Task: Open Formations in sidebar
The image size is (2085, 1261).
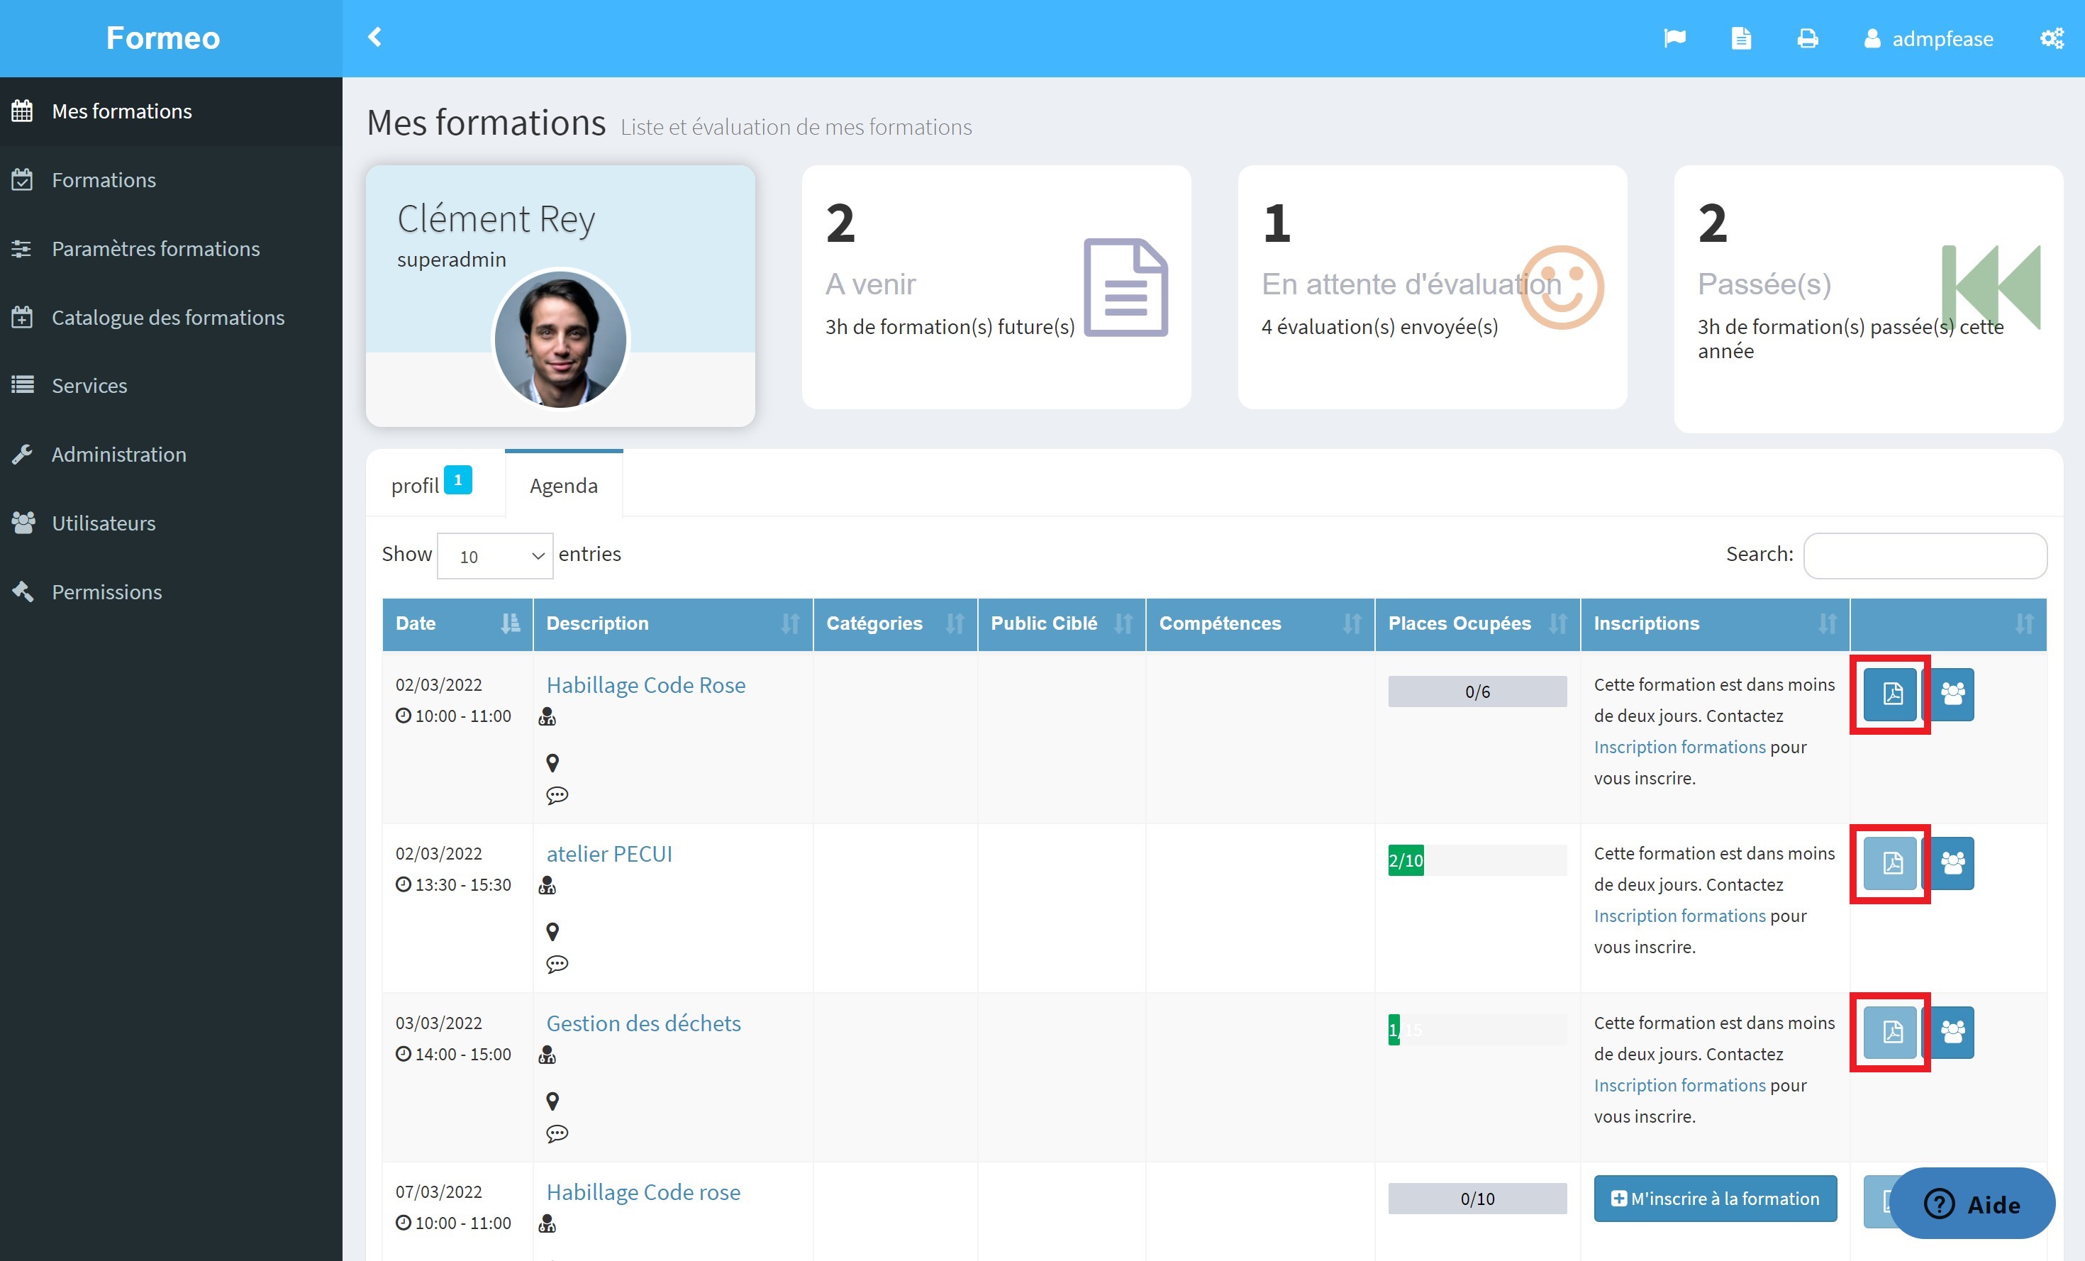Action: pyautogui.click(x=171, y=179)
